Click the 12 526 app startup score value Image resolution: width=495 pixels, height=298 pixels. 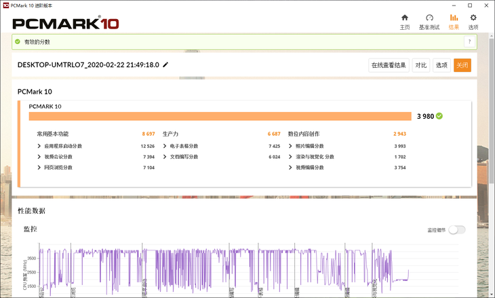pyautogui.click(x=148, y=146)
